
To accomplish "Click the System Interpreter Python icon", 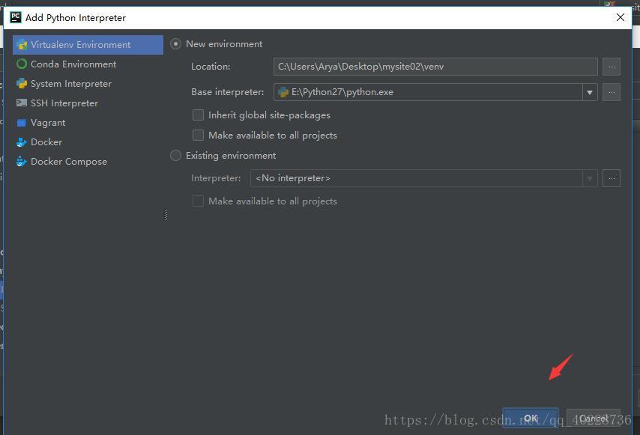I will tap(22, 84).
